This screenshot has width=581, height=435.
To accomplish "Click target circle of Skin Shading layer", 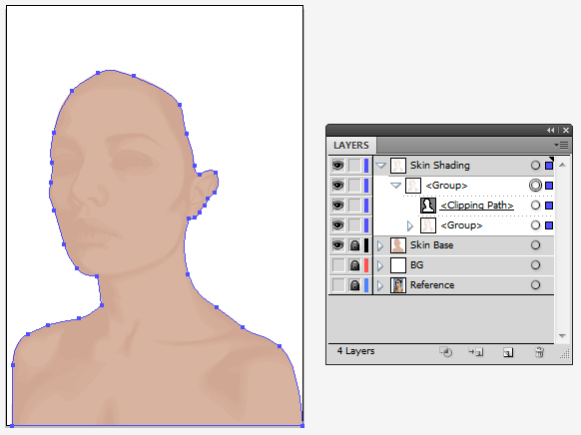I will [535, 166].
